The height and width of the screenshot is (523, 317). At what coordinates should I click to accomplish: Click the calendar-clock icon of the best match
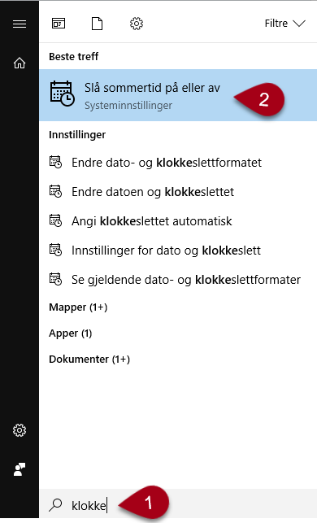tap(62, 94)
